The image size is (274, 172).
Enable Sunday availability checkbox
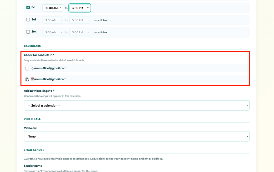pos(28,31)
